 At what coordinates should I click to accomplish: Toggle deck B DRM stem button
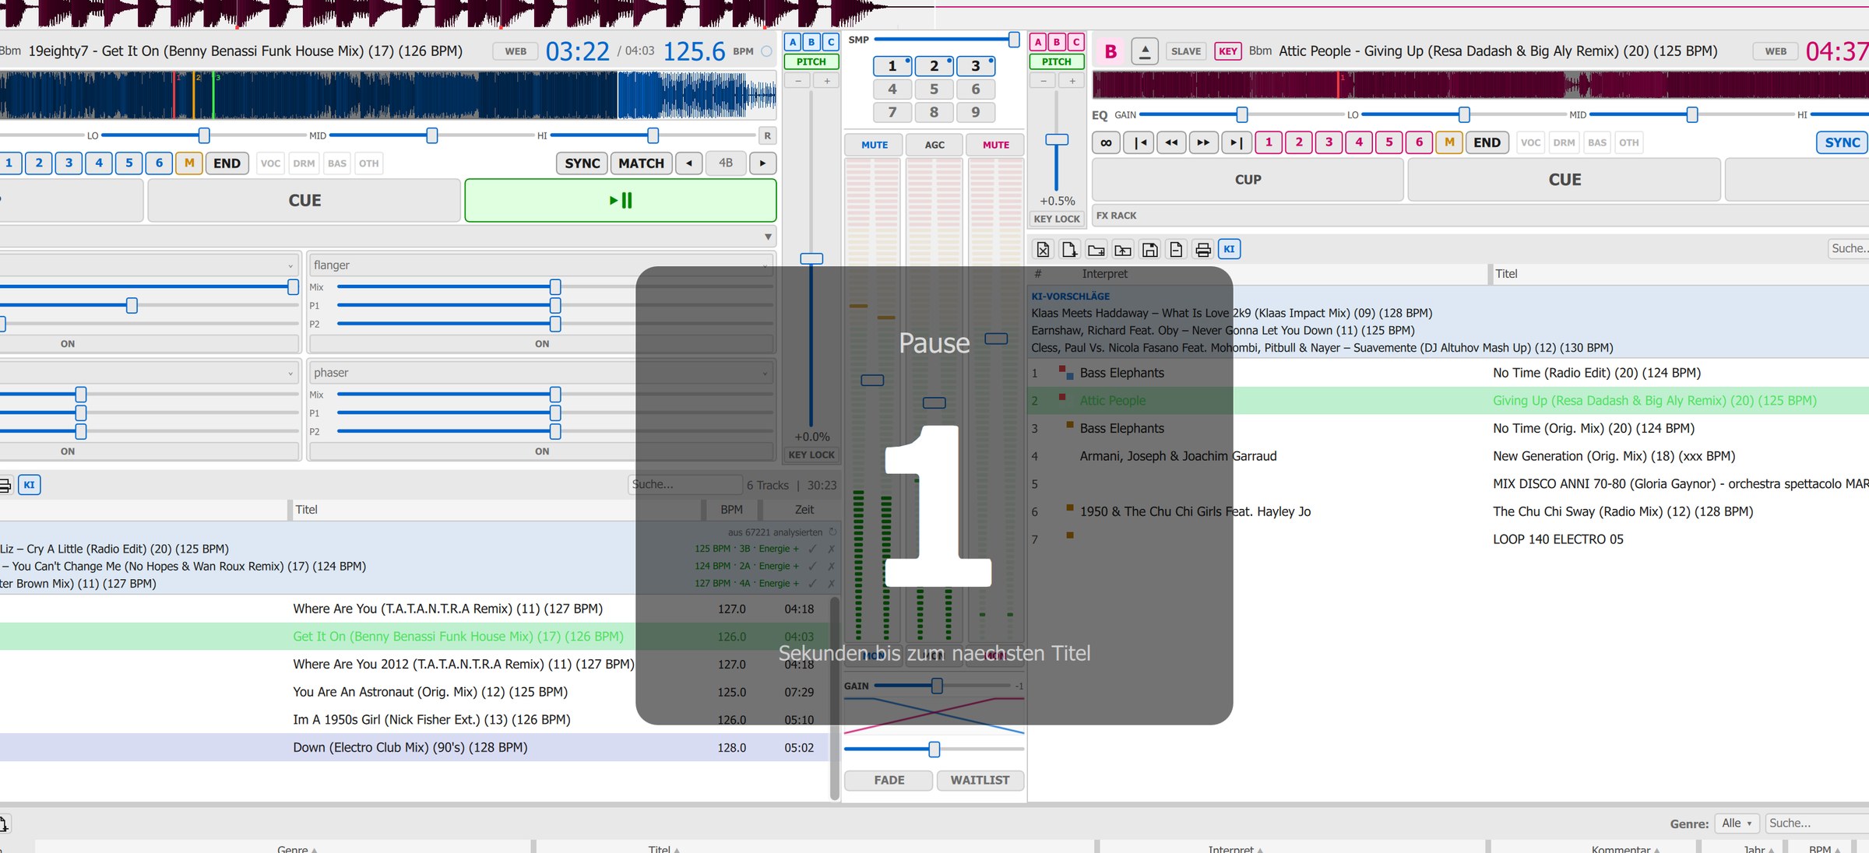point(1564,142)
